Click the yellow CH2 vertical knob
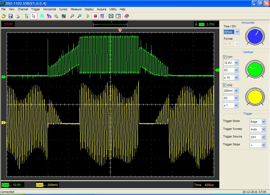Screen dimensions: 270x195 point(255,97)
